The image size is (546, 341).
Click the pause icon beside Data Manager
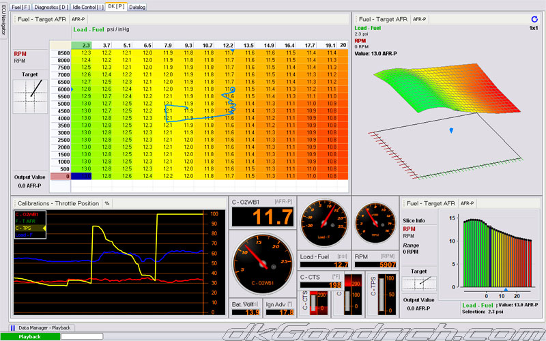13,328
